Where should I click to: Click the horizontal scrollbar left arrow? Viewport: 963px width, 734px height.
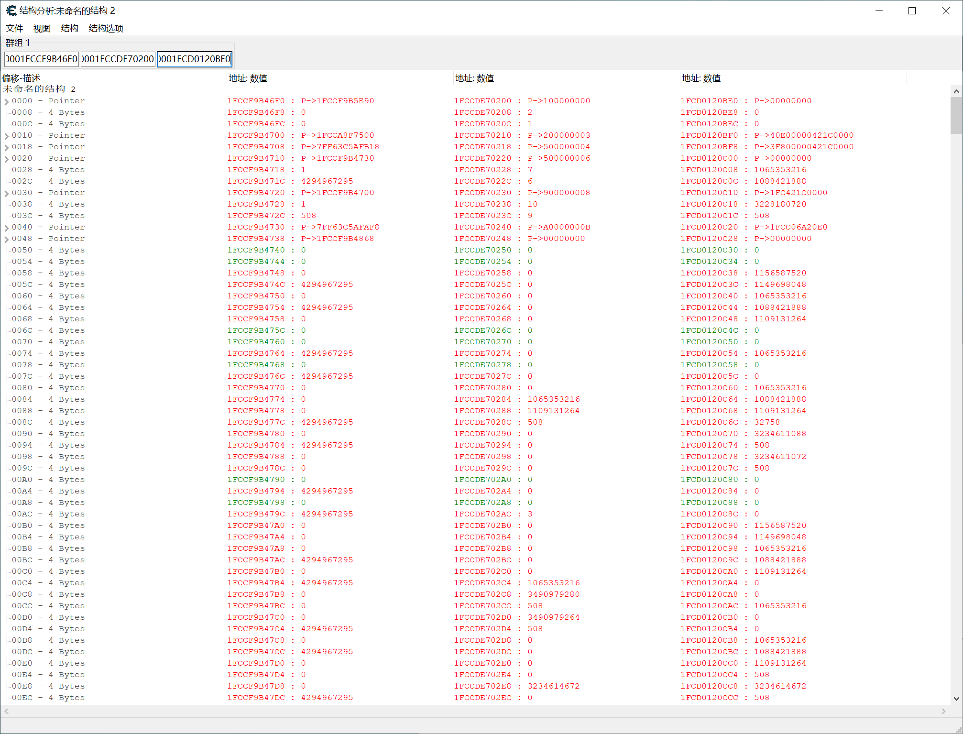(6, 711)
